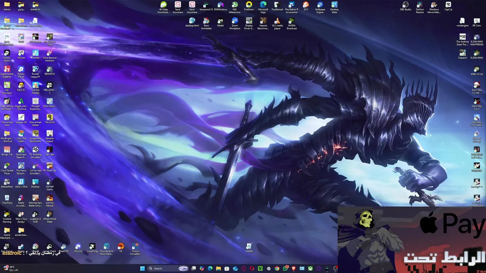Launch PC Building Simulator shortcut
The width and height of the screenshot is (486, 273).
[35, 153]
